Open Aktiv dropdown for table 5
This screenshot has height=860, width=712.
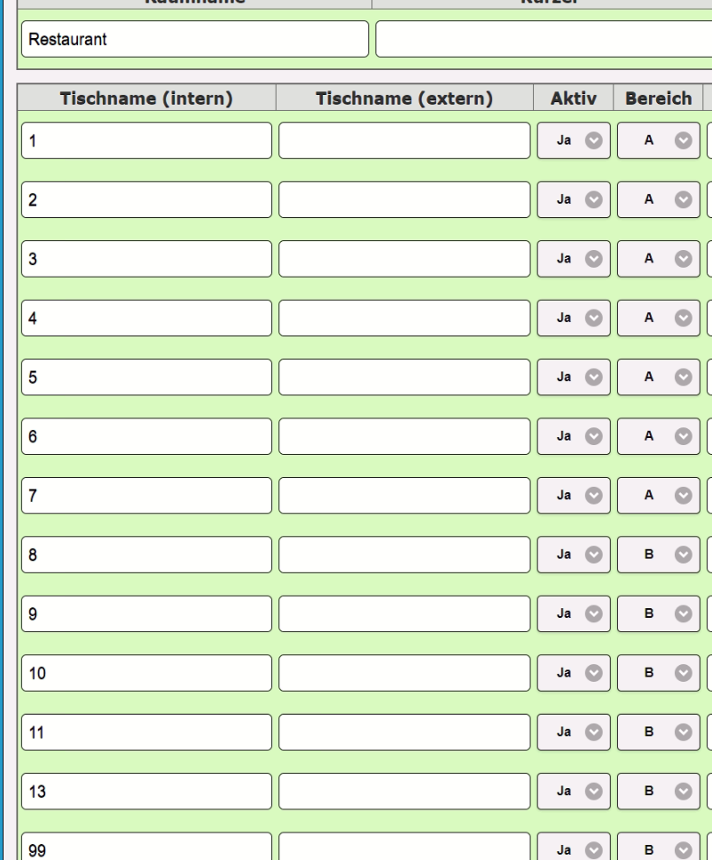pos(574,377)
